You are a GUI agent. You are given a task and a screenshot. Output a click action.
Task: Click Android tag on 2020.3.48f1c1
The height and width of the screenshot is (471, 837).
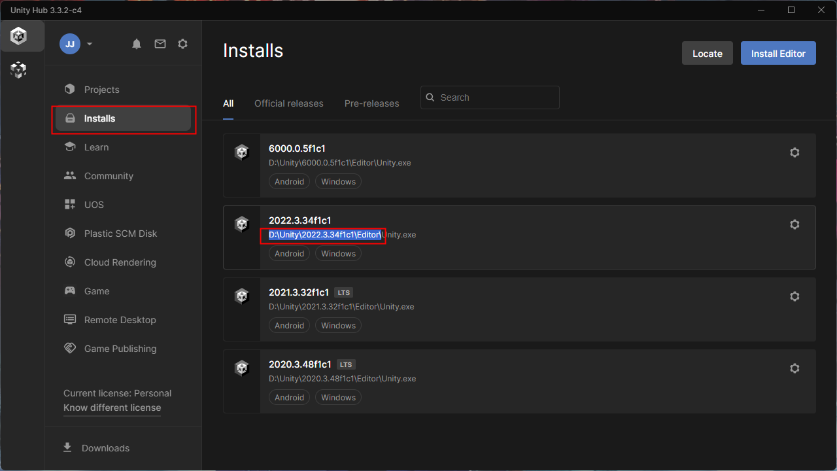point(290,397)
